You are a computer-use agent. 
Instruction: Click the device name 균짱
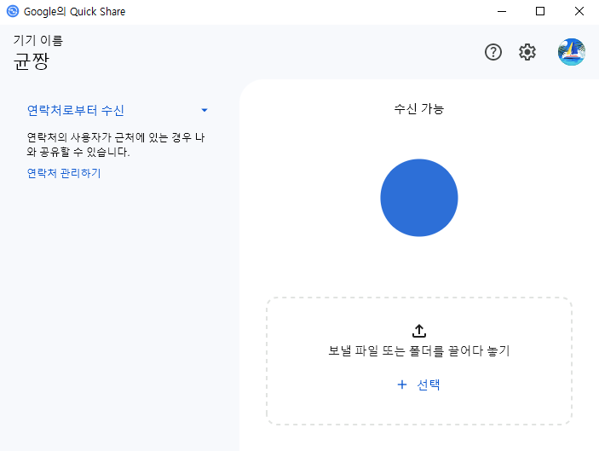32,61
